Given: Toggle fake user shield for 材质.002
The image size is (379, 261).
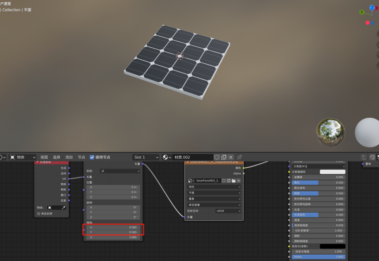Looking at the screenshot, I should [x=217, y=157].
